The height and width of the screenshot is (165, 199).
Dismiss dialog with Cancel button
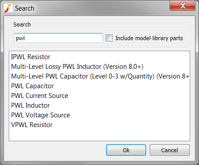tap(170, 150)
